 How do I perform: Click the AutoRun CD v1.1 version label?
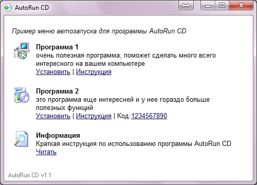29,175
